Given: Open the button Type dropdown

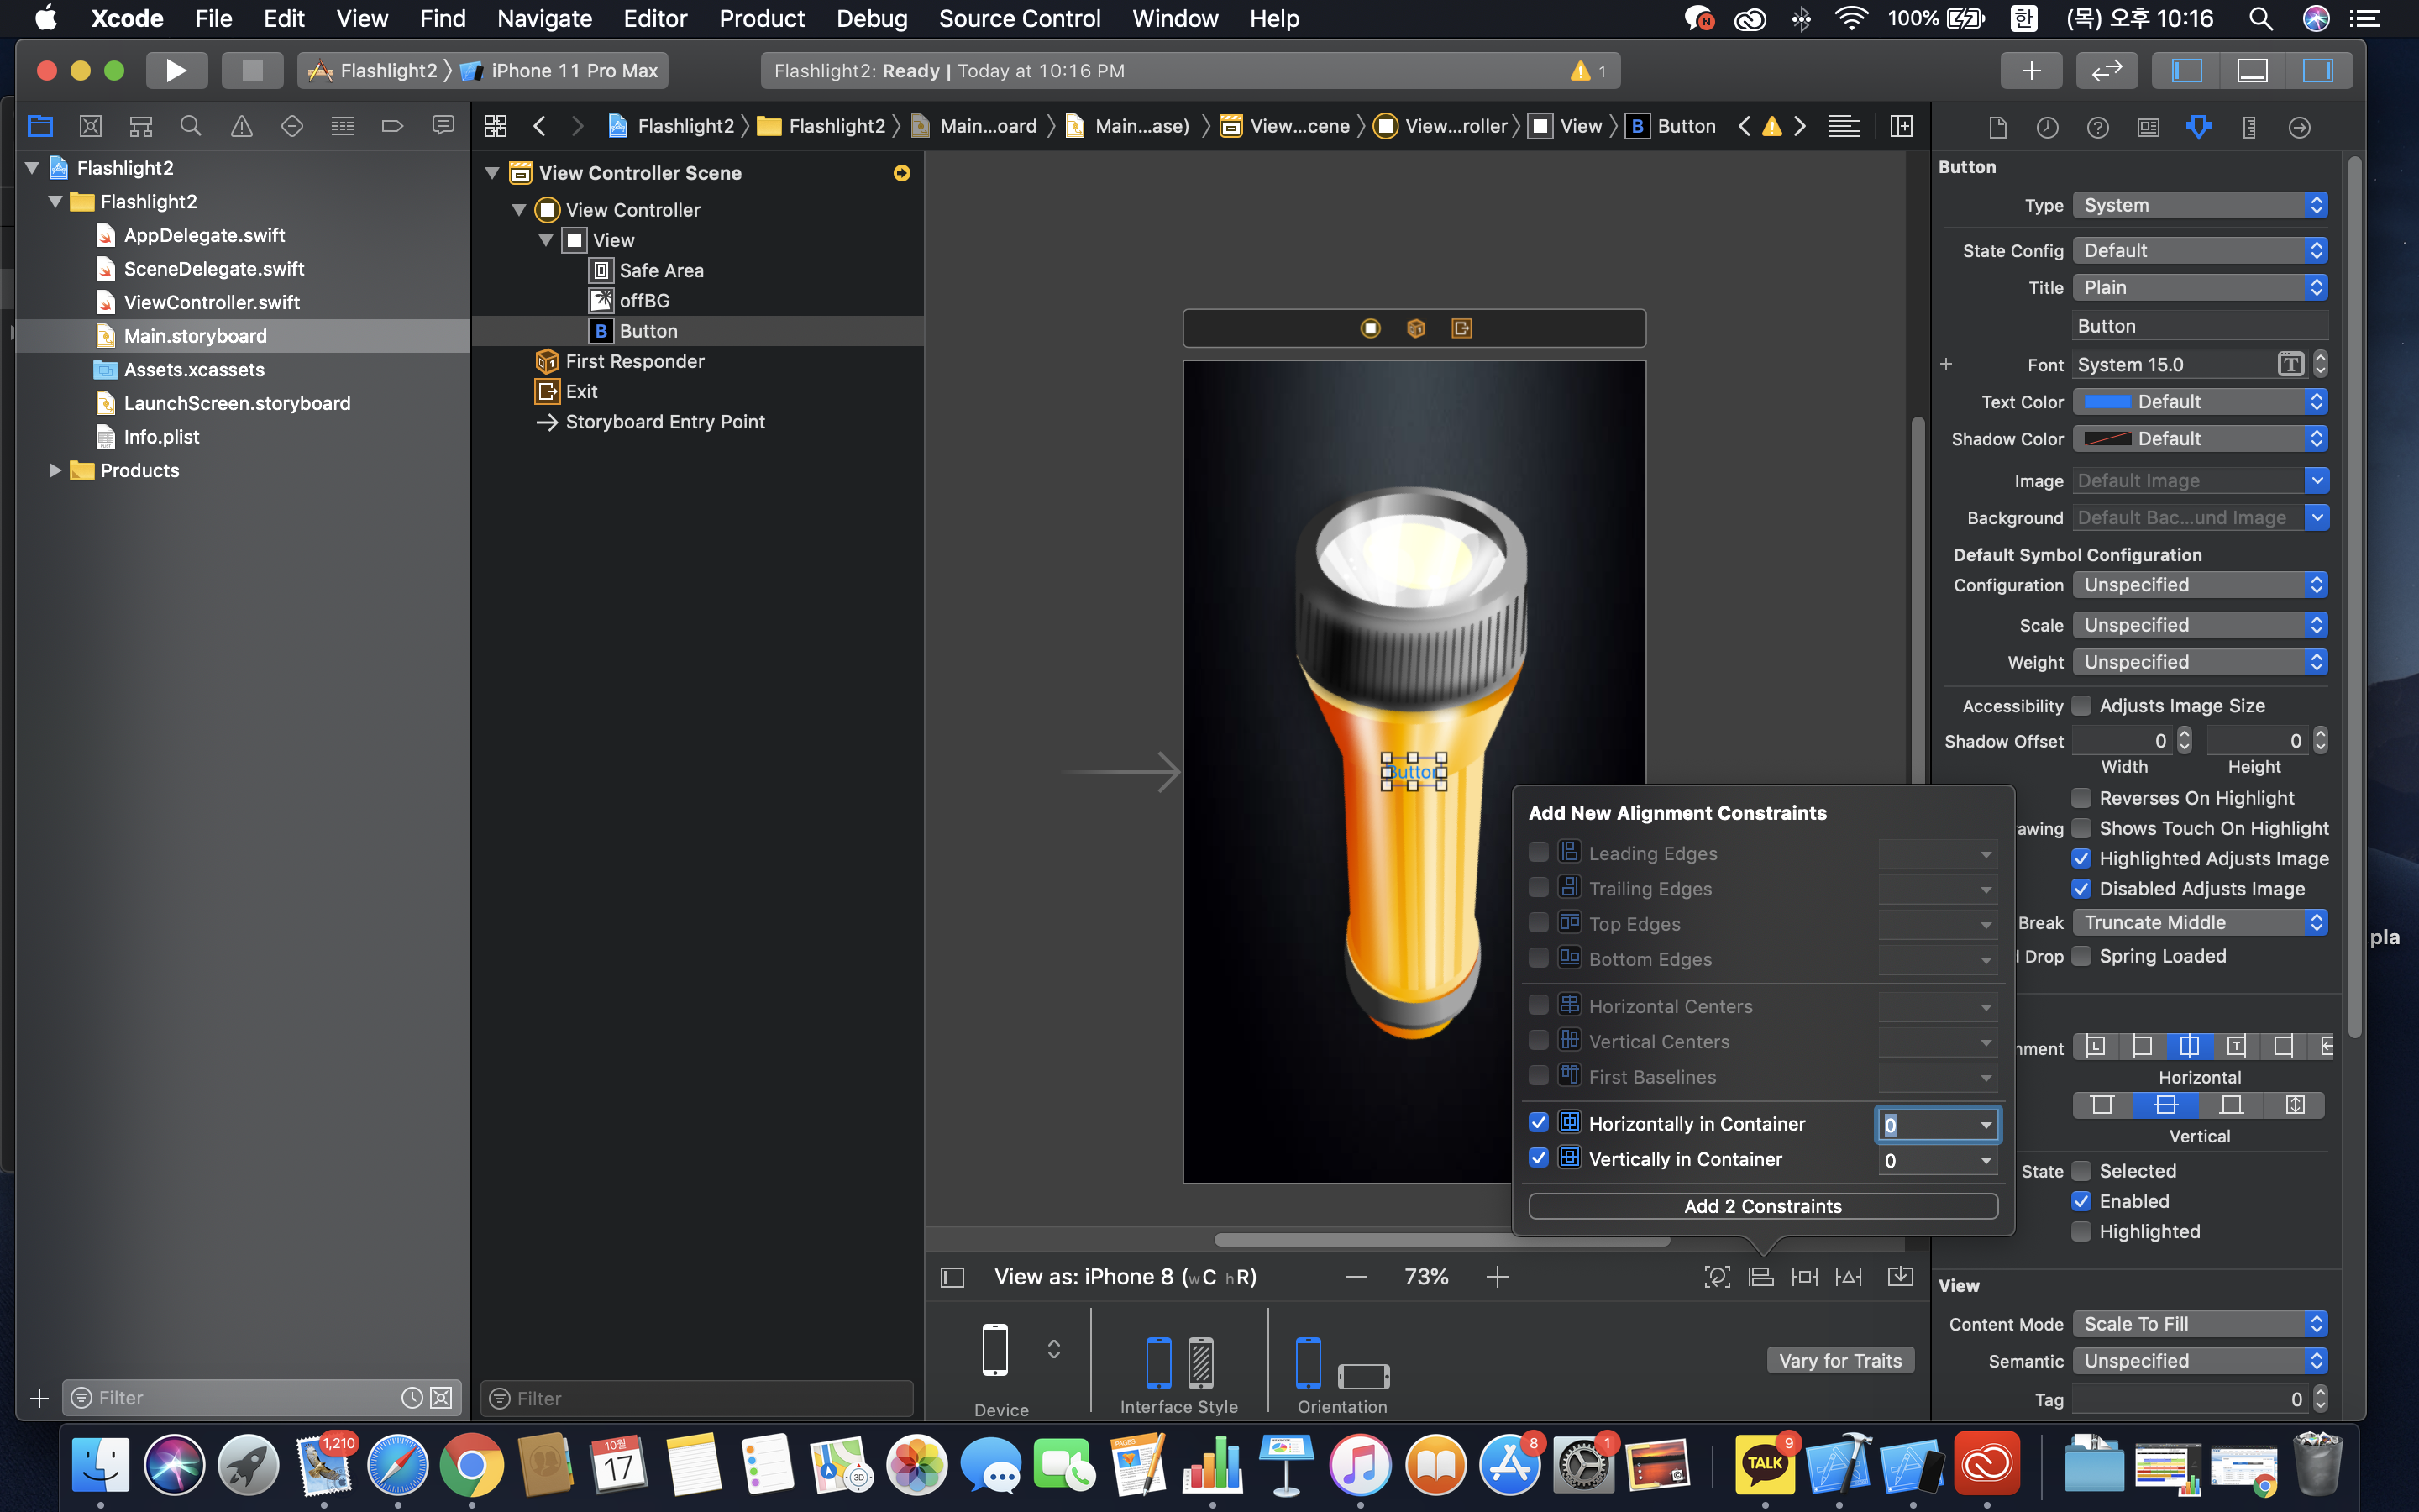Looking at the screenshot, I should (x=2199, y=205).
